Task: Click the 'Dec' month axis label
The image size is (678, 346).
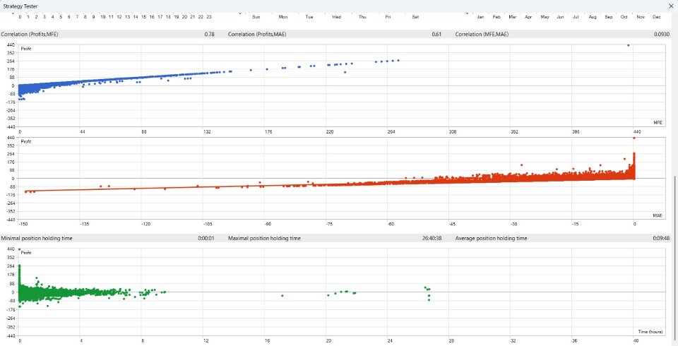Action: tap(656, 17)
